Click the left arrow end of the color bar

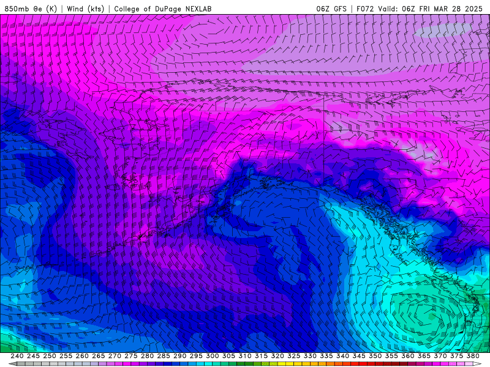pyautogui.click(x=12, y=363)
